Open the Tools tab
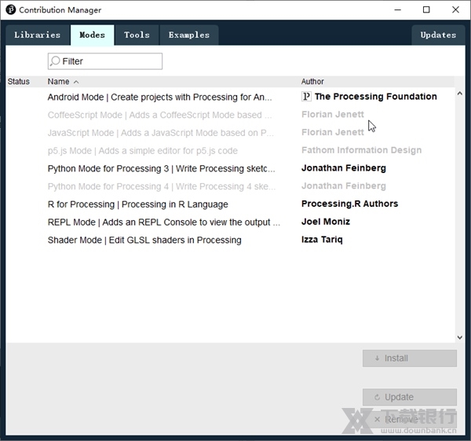The width and height of the screenshot is (471, 441). tap(137, 35)
